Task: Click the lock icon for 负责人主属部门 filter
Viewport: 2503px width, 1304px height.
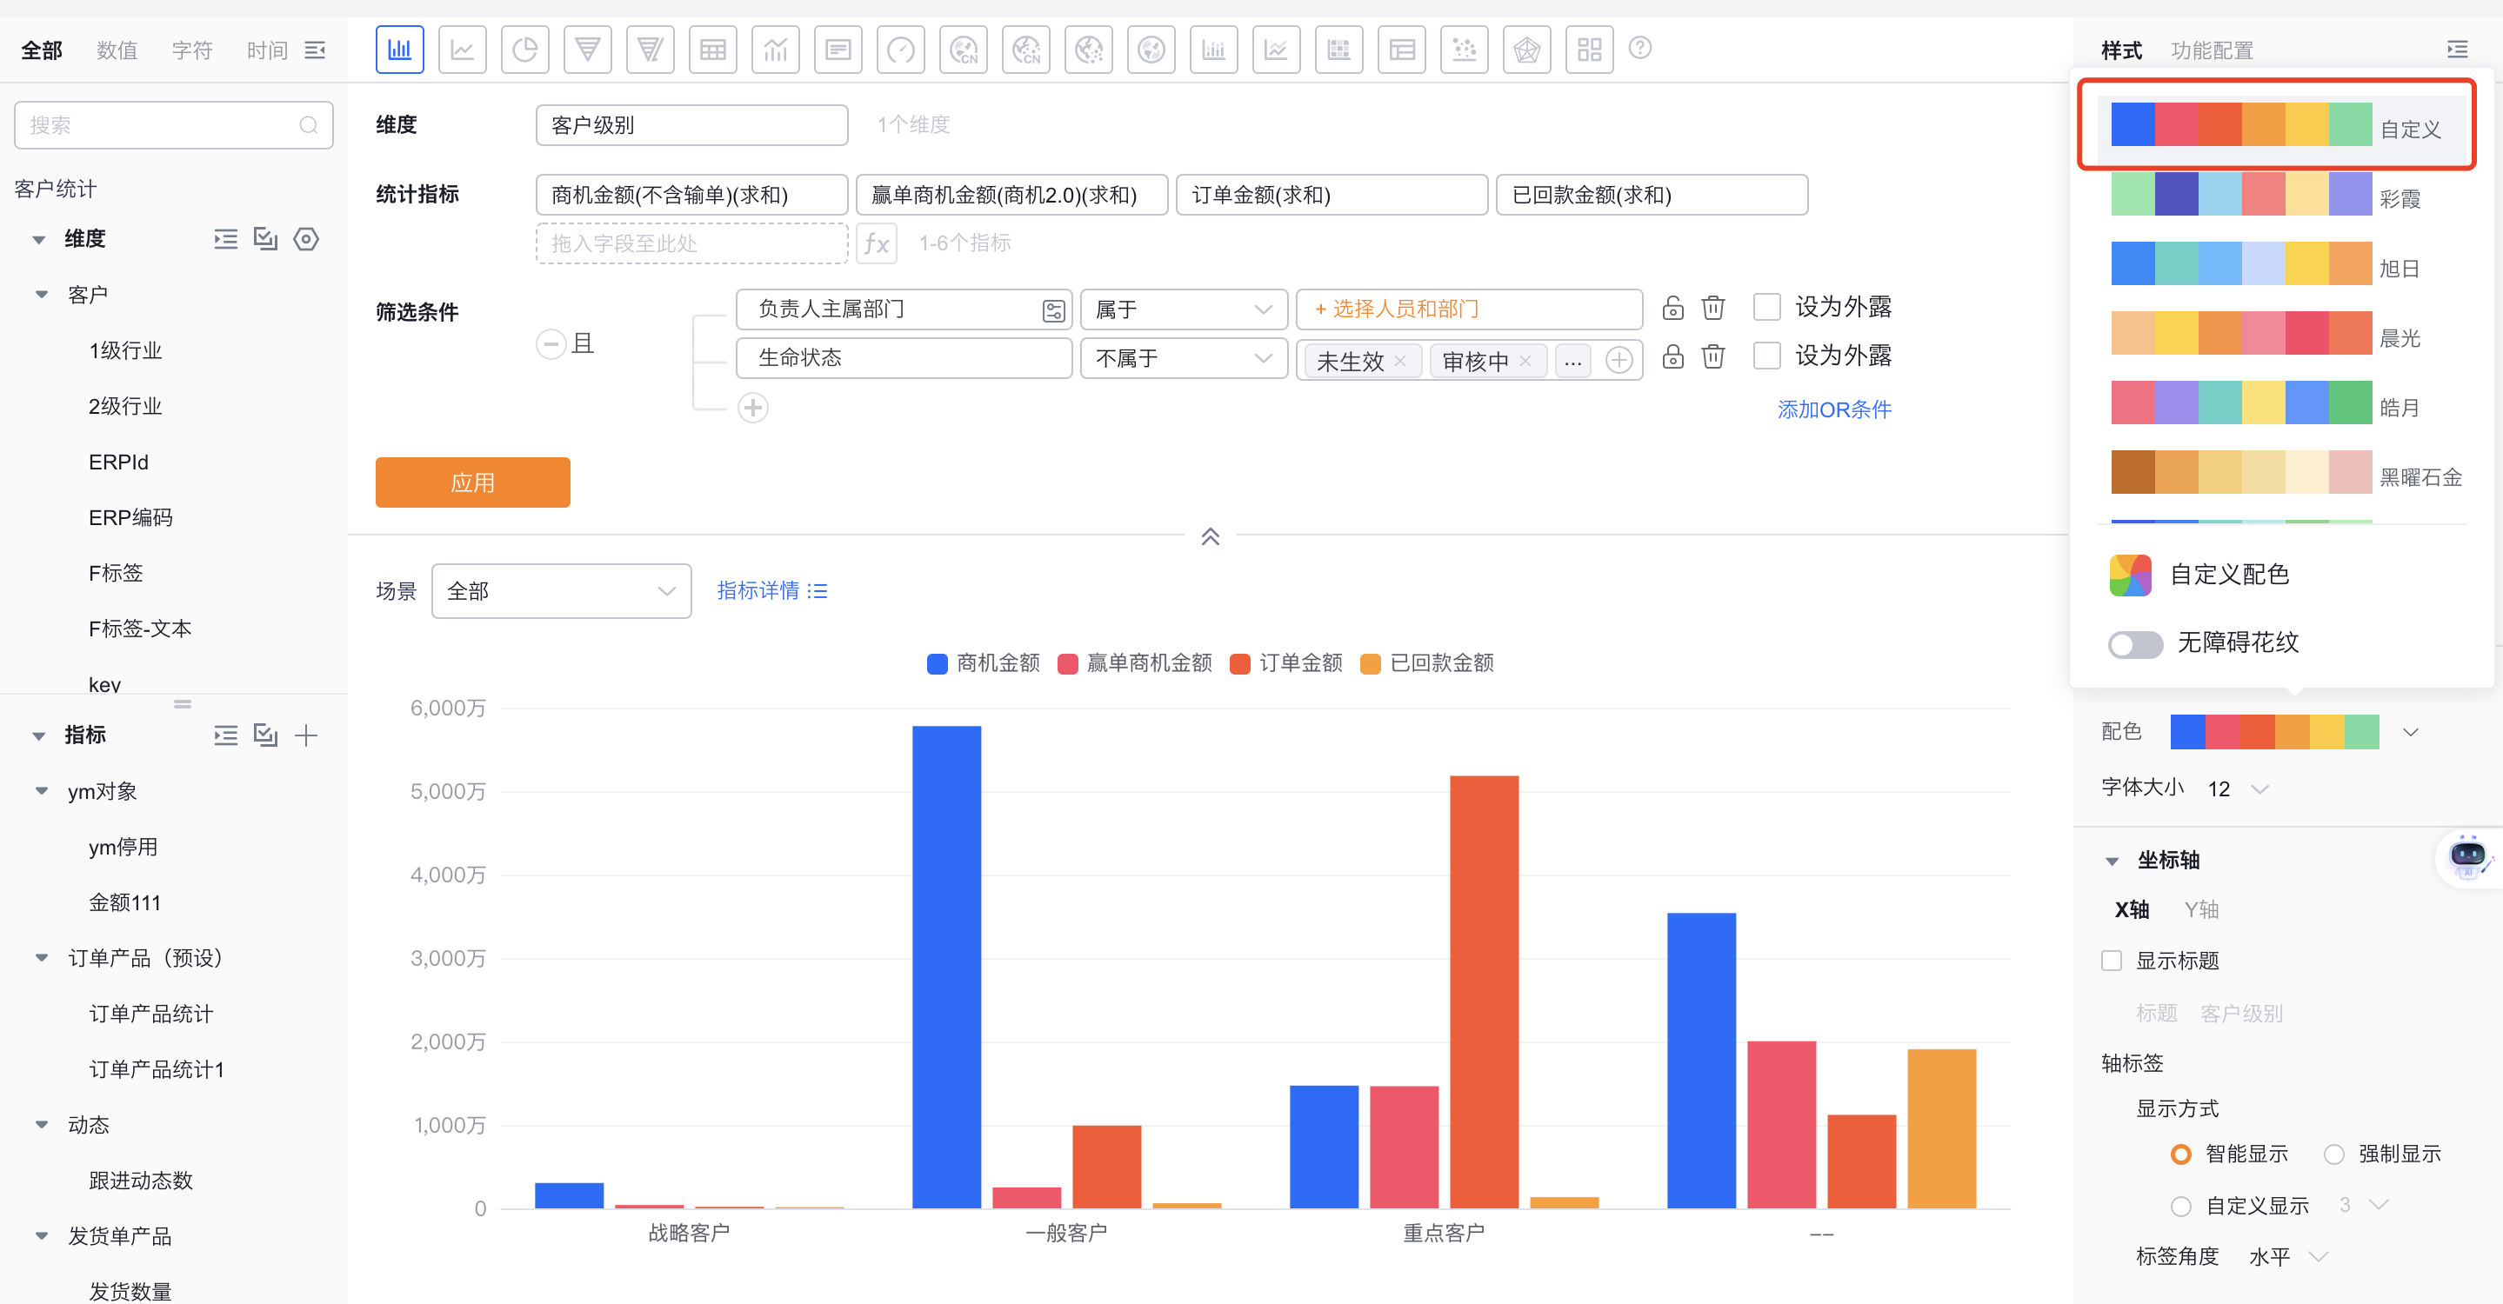Action: click(x=1672, y=308)
